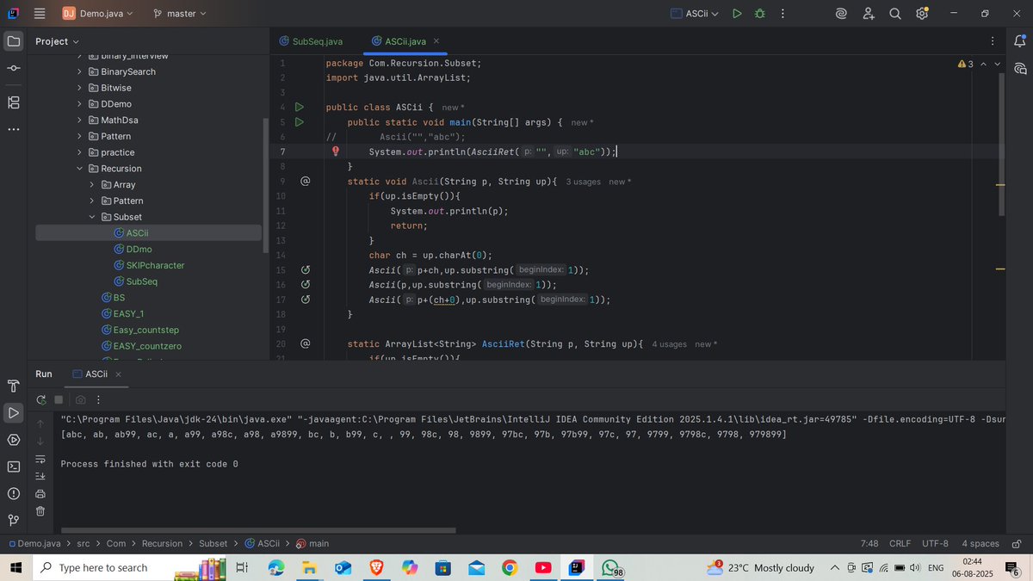Screen dimensions: 1033x581
Task: Click '3 usages' hint on Ascii method
Action: (583, 182)
